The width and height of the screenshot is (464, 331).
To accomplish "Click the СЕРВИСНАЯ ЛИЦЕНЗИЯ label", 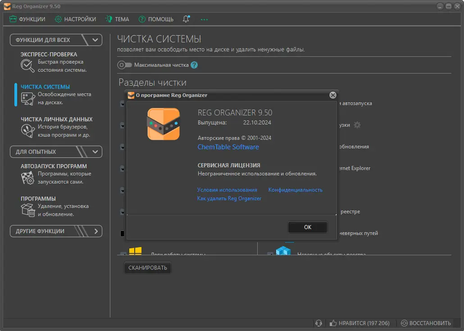I will click(229, 165).
